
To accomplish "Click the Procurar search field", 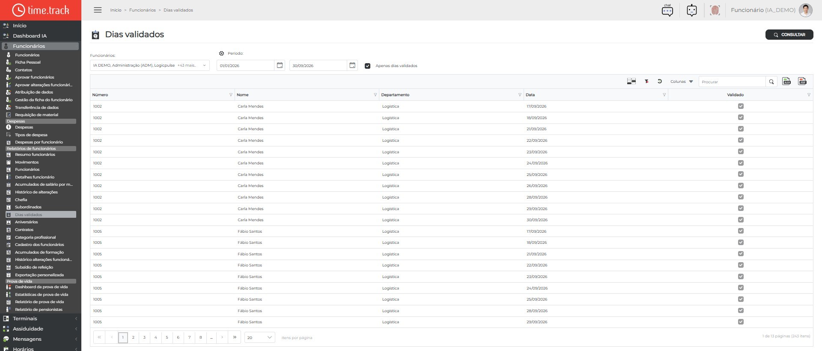I will coord(732,82).
